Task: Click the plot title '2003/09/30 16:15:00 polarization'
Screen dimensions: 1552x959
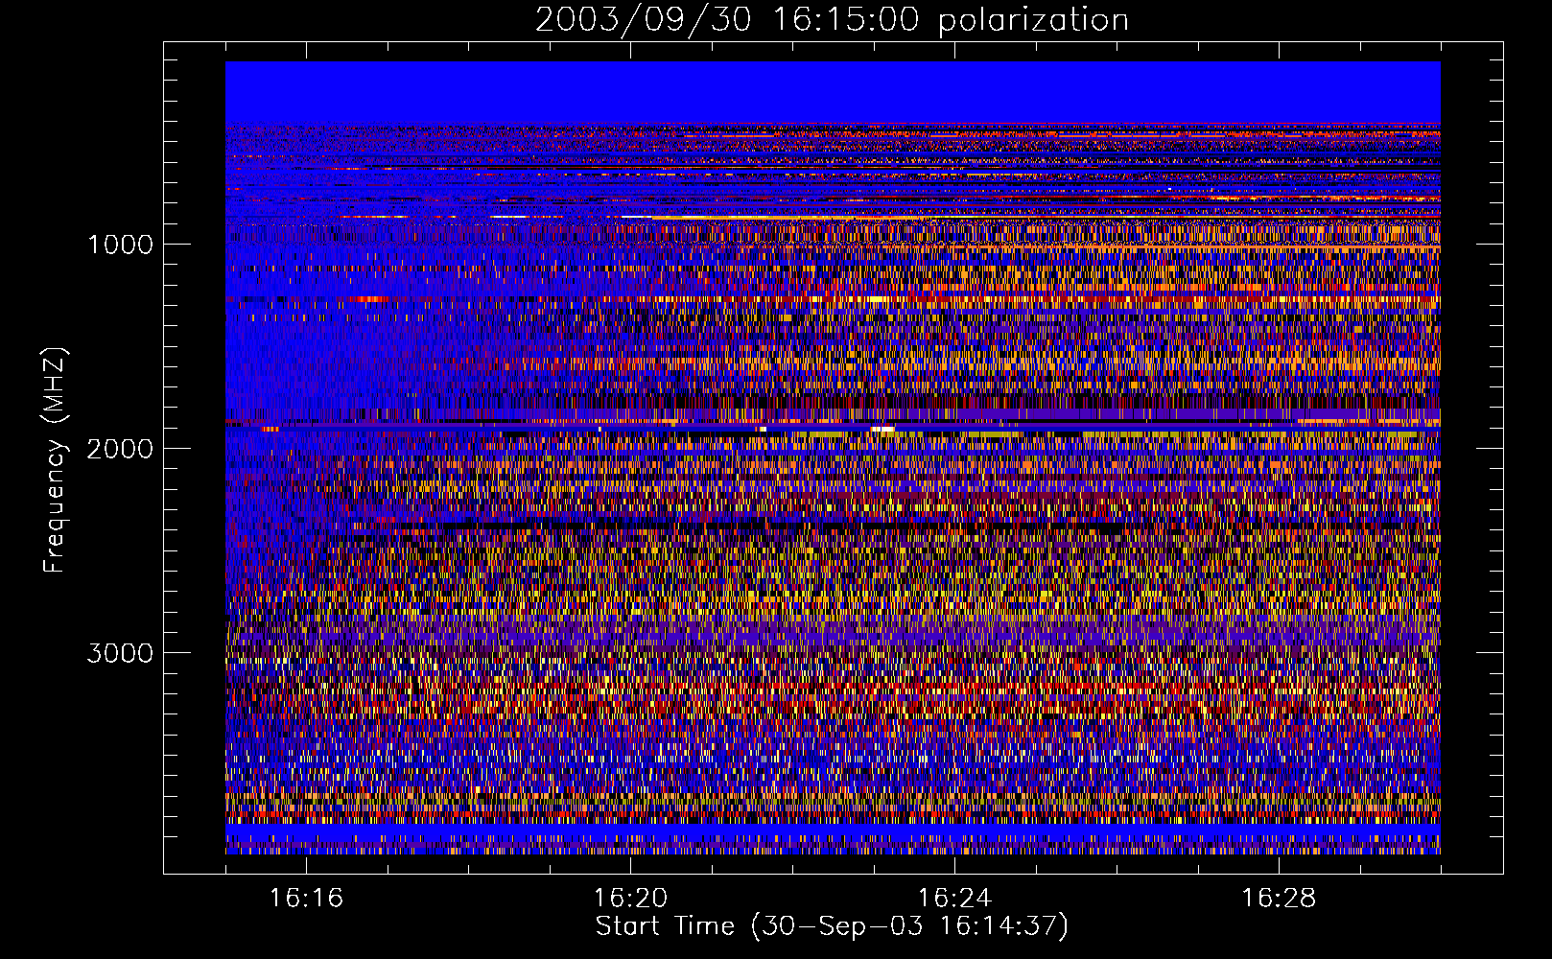Action: pyautogui.click(x=832, y=20)
